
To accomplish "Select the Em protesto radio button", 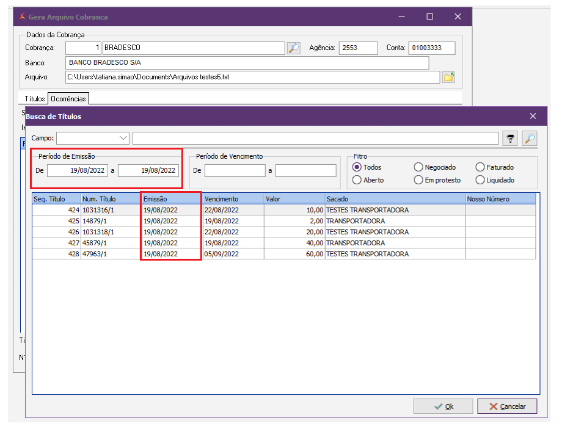I will point(418,180).
